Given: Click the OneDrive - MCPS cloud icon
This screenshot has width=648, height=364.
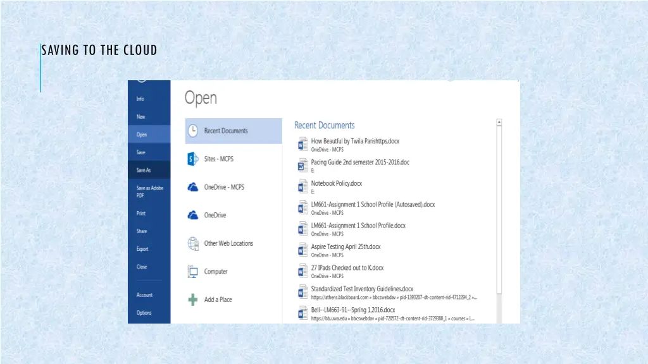Looking at the screenshot, I should click(192, 187).
